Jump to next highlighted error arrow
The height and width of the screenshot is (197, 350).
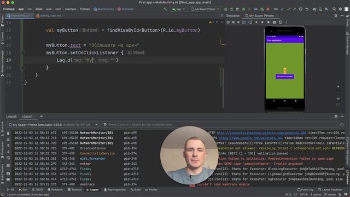(222, 22)
